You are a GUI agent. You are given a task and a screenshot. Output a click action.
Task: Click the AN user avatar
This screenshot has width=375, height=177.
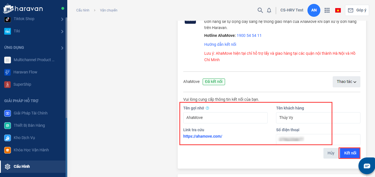(x=314, y=10)
